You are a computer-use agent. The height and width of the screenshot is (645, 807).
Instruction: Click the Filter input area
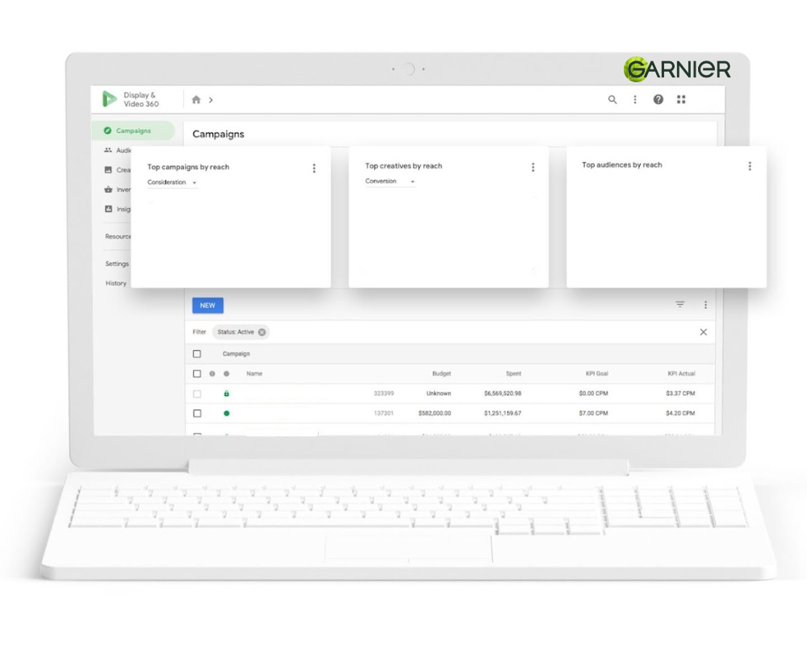click(199, 332)
